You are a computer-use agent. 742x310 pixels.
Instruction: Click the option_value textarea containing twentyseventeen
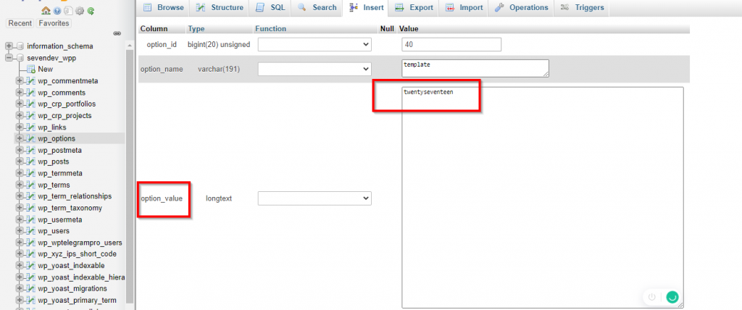click(542, 197)
